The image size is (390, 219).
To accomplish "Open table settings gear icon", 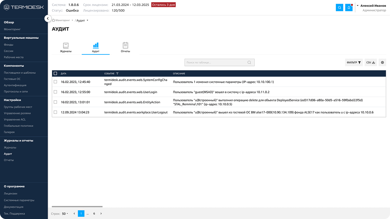I will [382, 62].
